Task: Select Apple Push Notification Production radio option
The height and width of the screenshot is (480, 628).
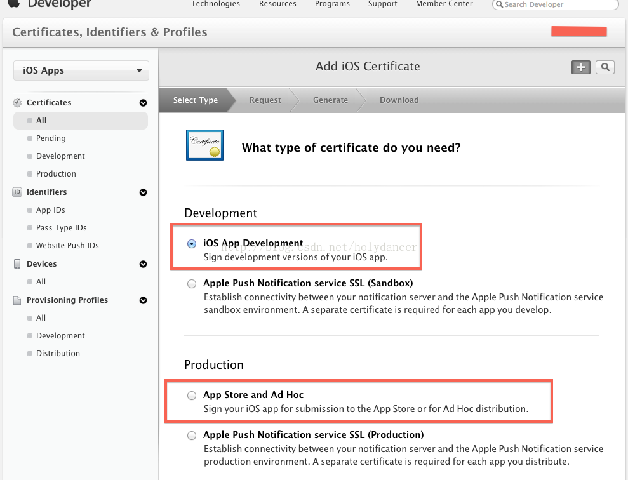Action: click(192, 436)
